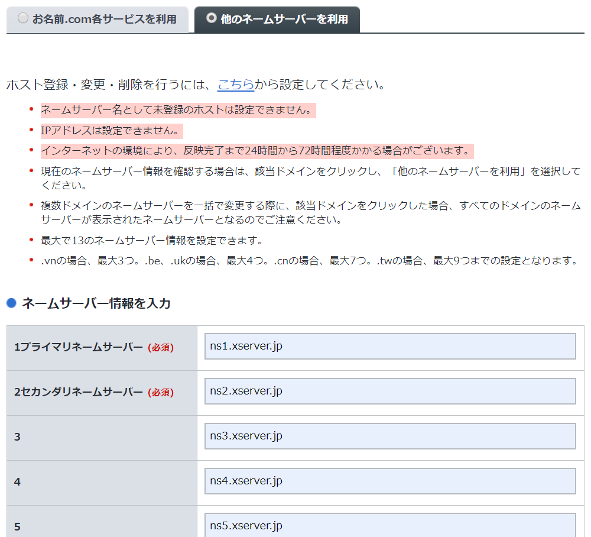Click the 1プライマリネームサーバー row label
591x537 pixels.
click(78, 347)
